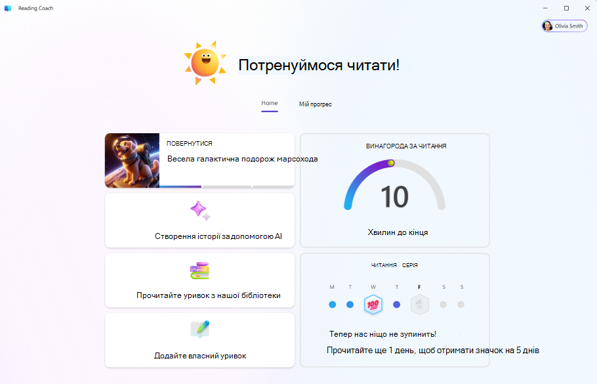
Task: Click the text Тепер нас ніщо не зупинить!
Action: click(382, 334)
